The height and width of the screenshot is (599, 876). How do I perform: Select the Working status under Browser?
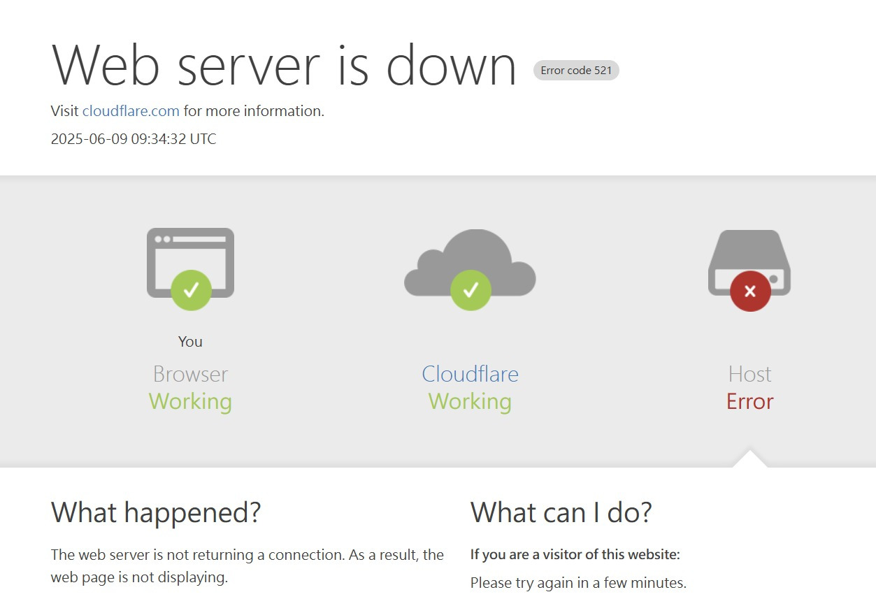pos(190,401)
